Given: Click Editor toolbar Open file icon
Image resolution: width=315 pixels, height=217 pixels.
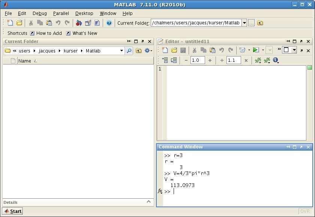Looking at the screenshot, I should [x=174, y=50].
